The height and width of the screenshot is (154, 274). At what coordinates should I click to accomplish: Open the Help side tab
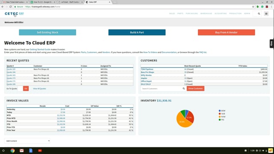coord(271,44)
